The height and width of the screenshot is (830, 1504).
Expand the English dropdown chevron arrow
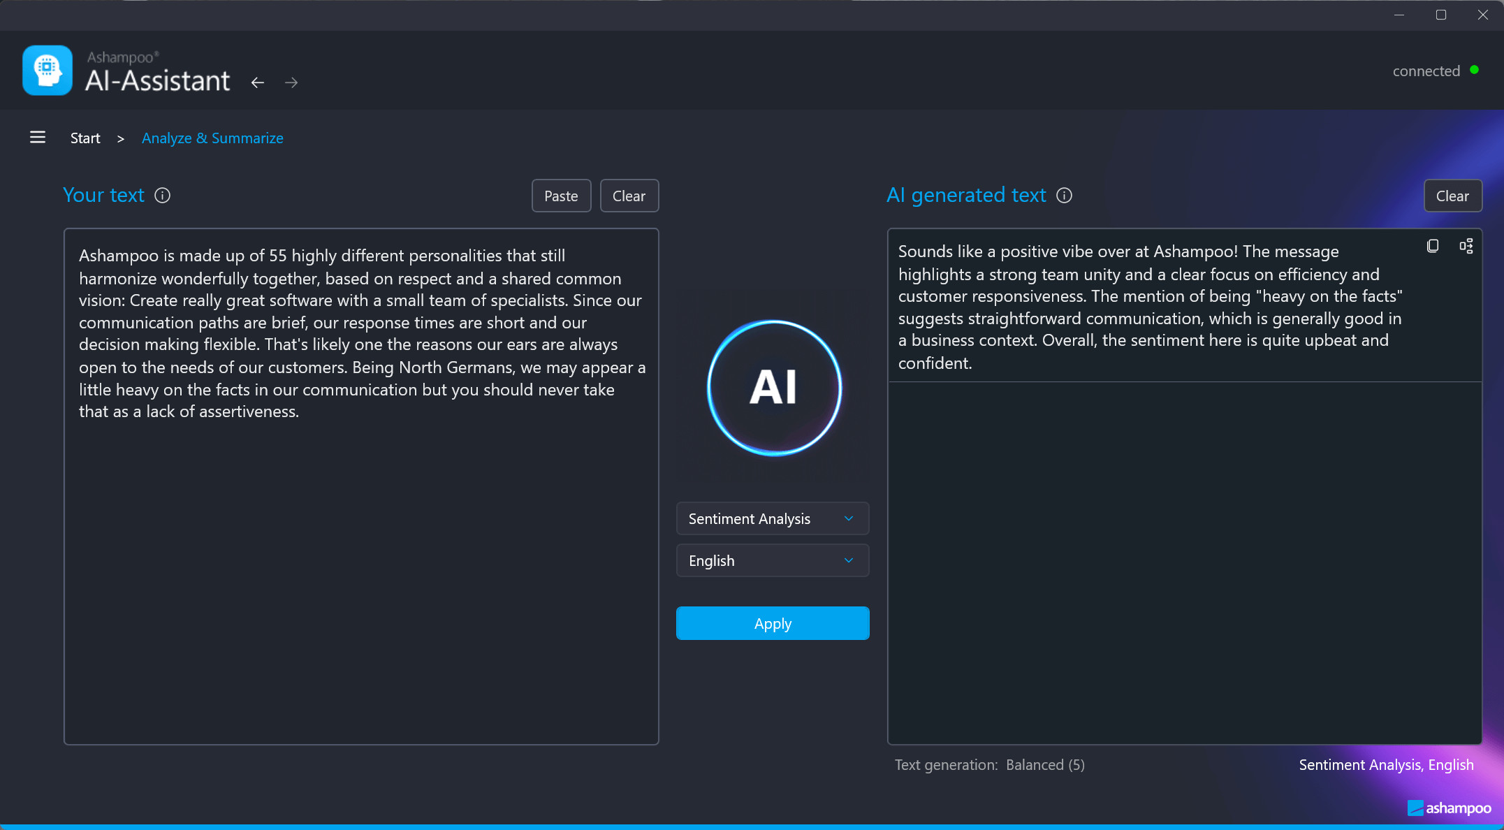(849, 560)
